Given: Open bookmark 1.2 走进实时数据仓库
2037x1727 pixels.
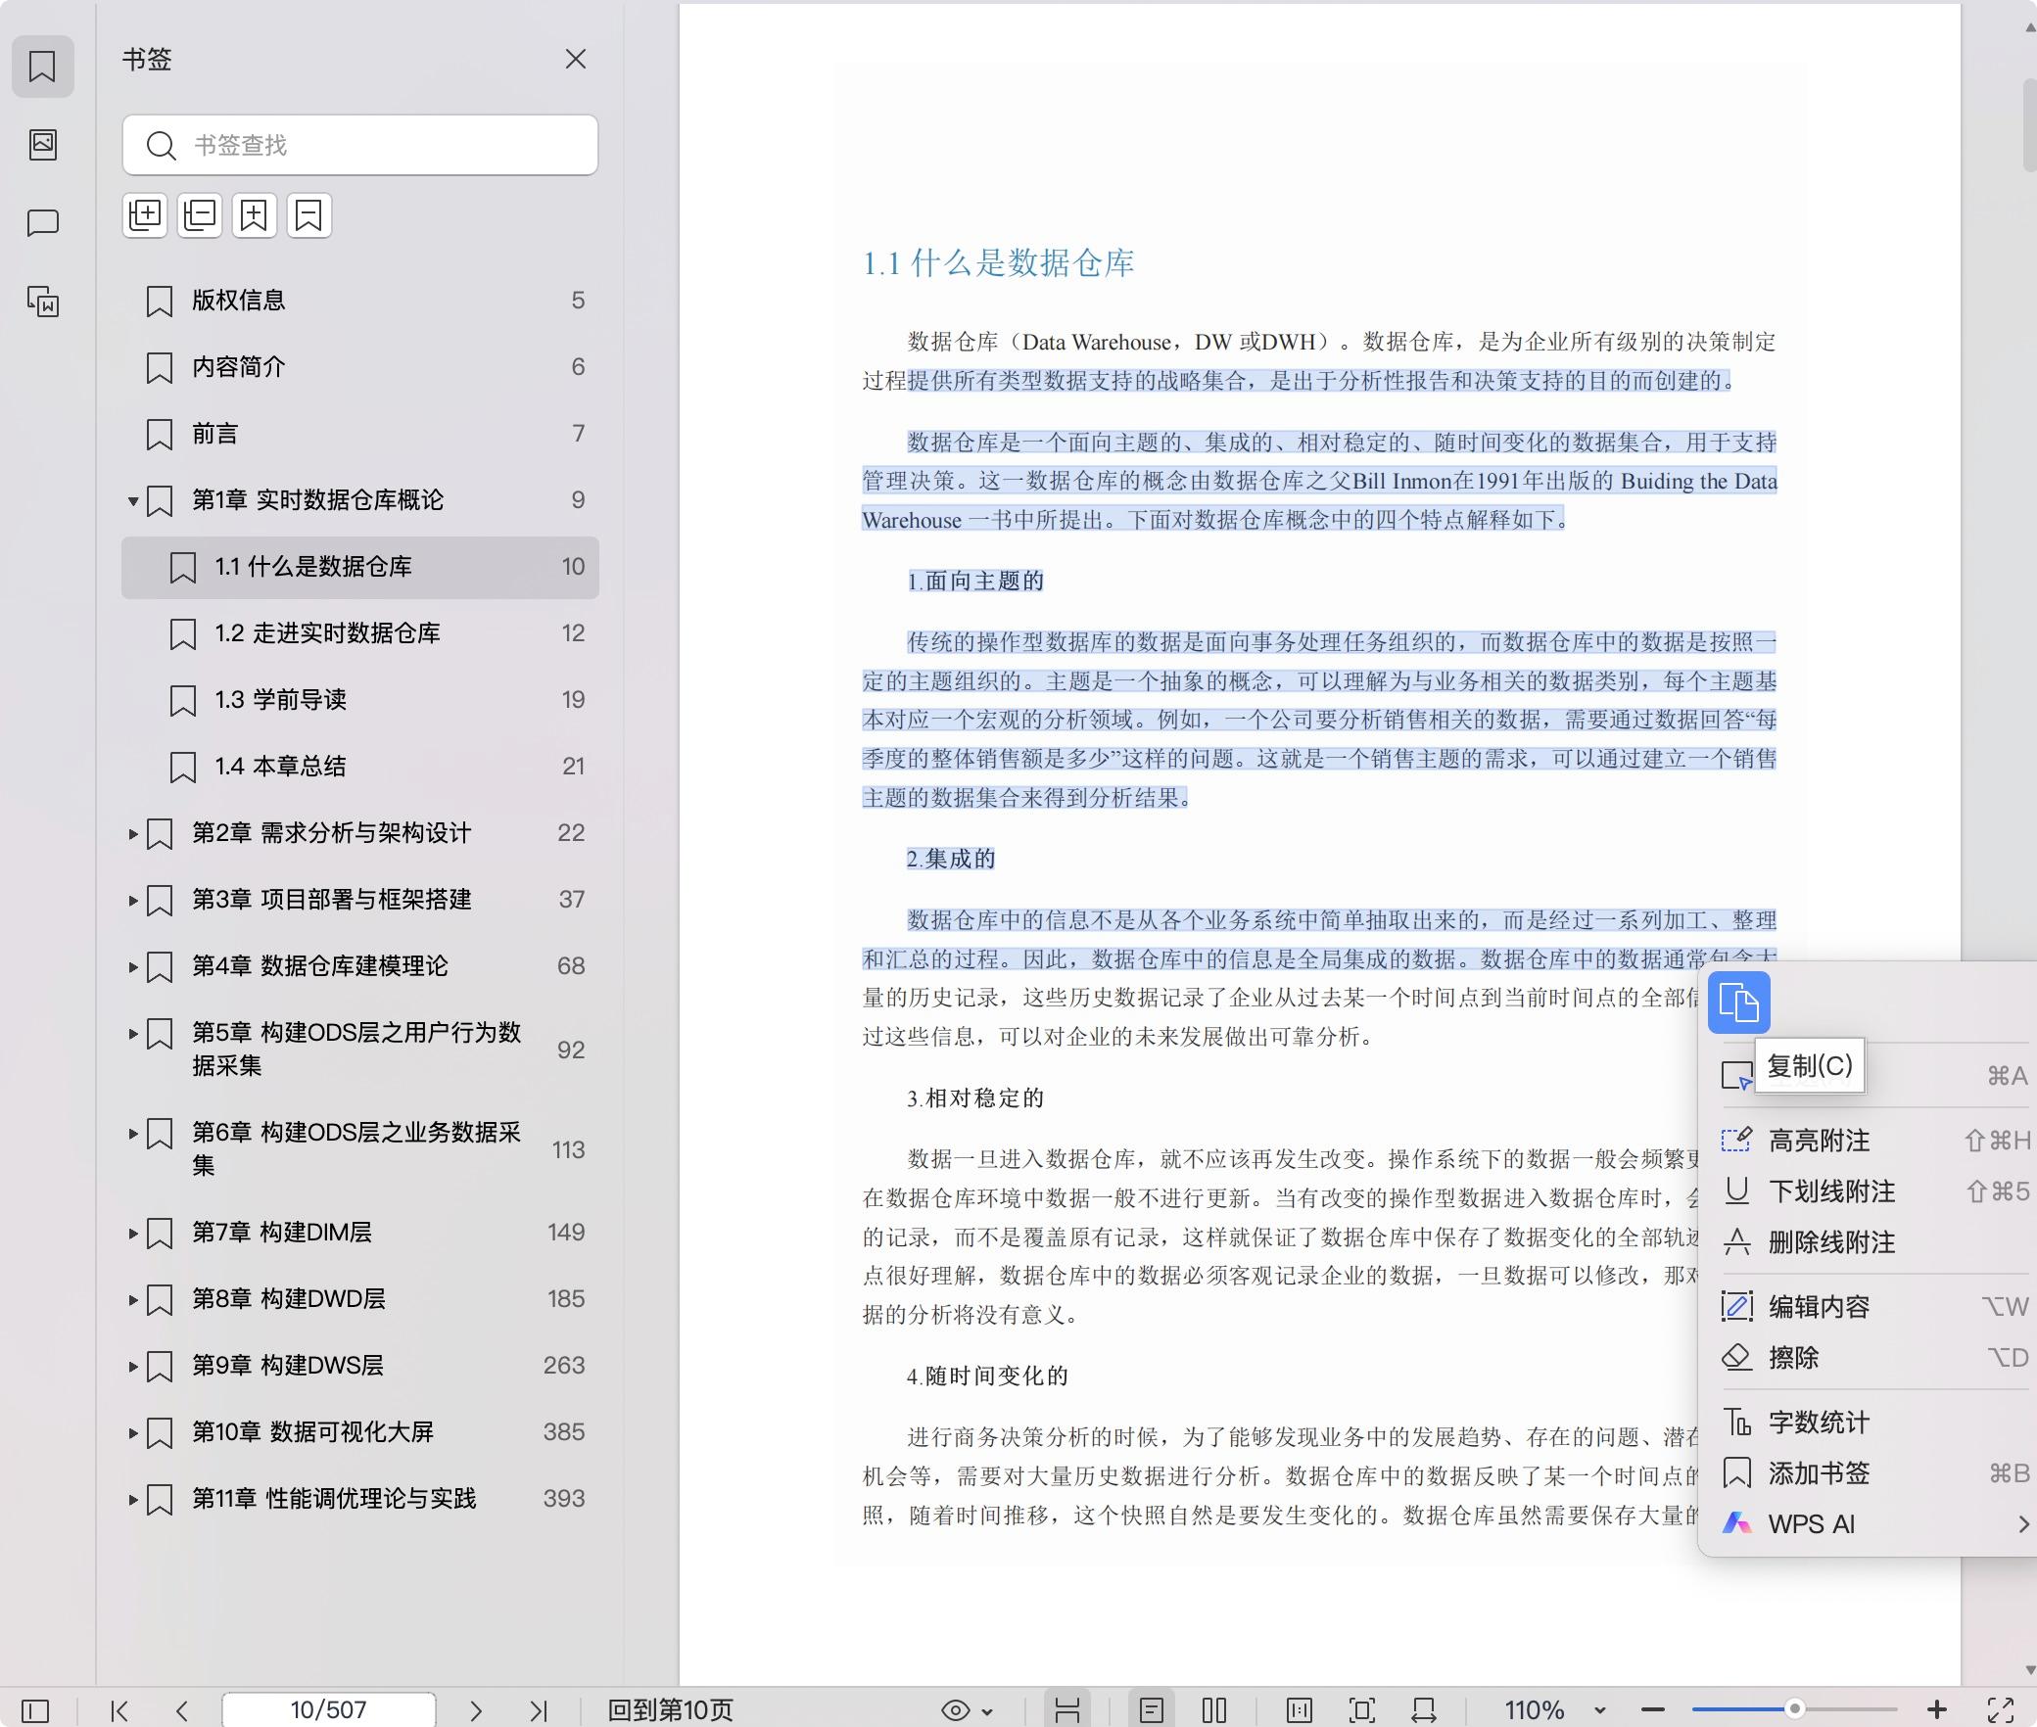Looking at the screenshot, I should point(327,633).
